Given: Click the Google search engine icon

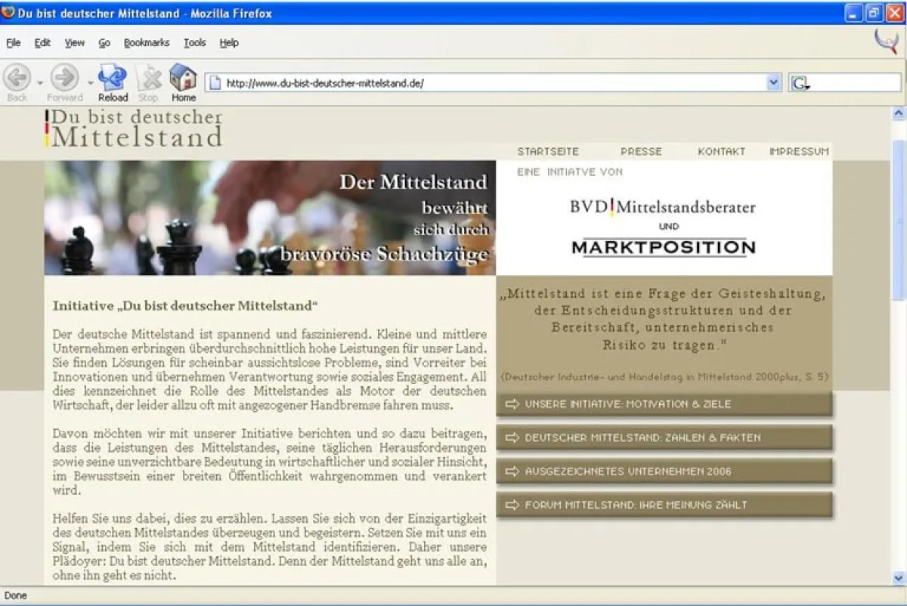Looking at the screenshot, I should 798,82.
